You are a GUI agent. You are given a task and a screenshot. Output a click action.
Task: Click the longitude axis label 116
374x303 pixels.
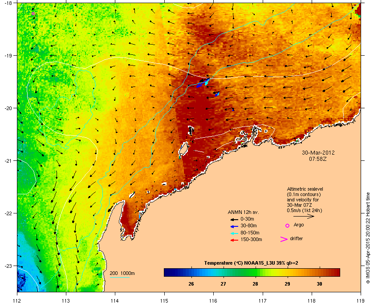(x=213, y=300)
